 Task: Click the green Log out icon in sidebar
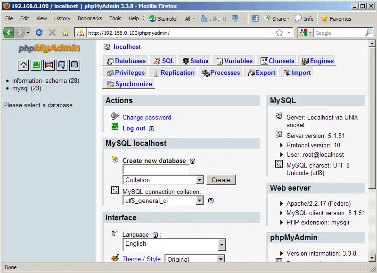click(x=36, y=65)
